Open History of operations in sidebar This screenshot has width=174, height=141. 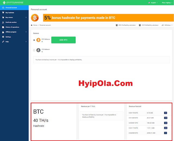[14, 27]
